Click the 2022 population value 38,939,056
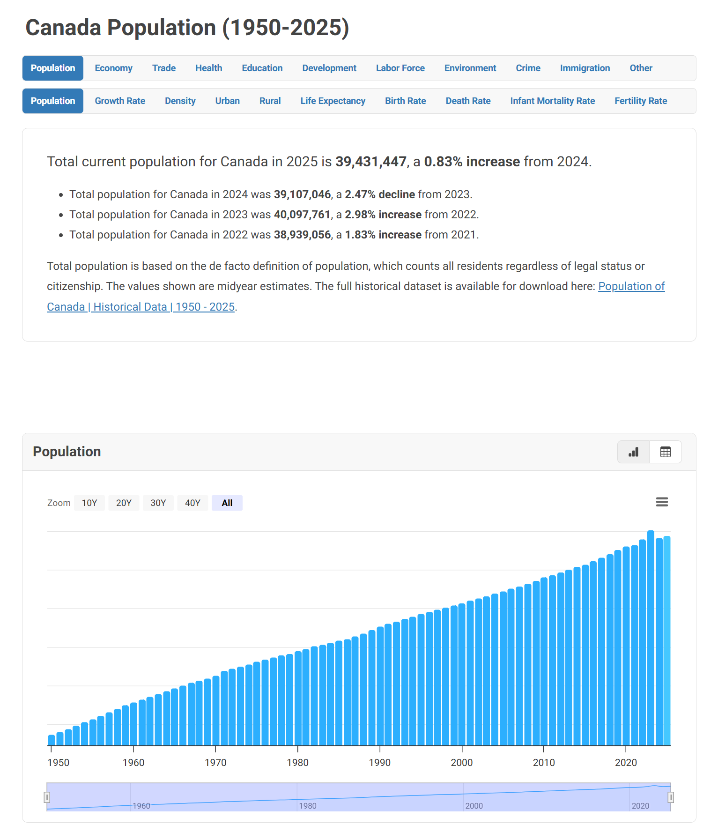 coord(302,235)
